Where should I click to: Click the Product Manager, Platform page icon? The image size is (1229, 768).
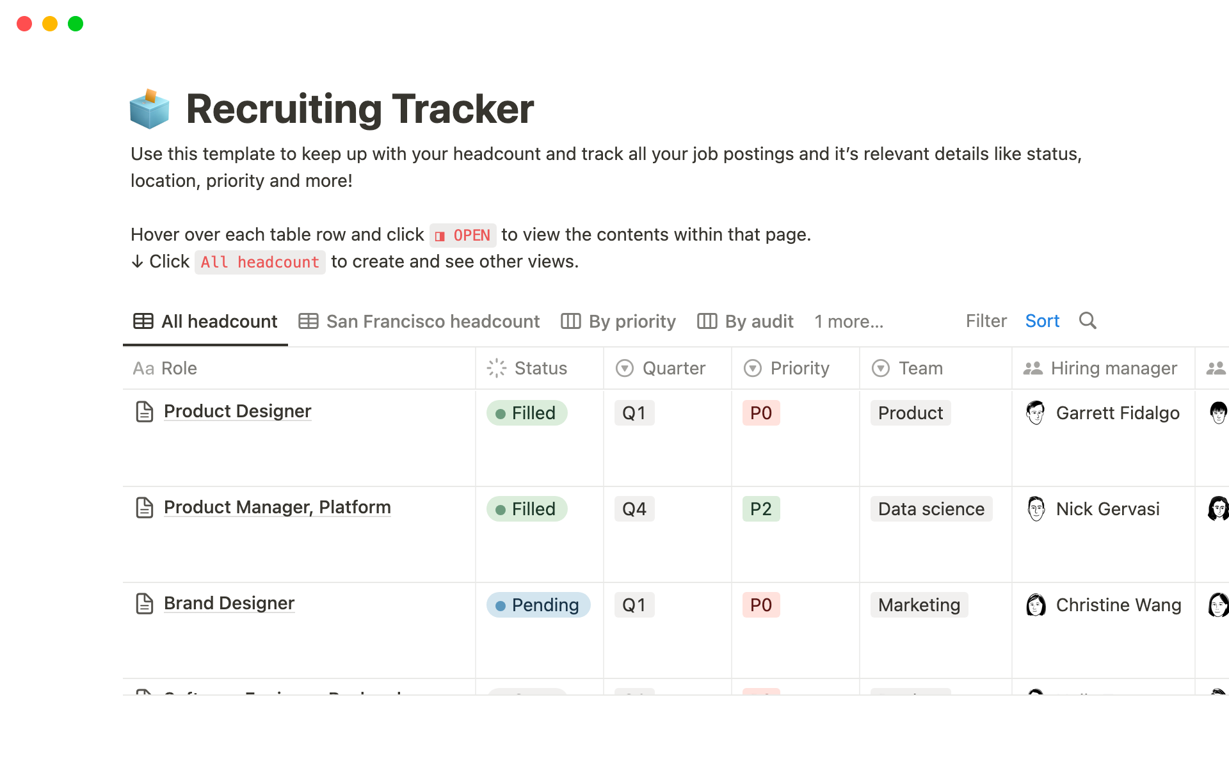[x=145, y=508]
